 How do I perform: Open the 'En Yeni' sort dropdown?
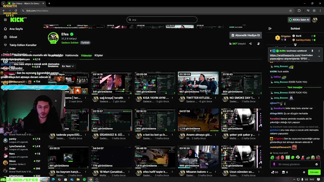68,66
